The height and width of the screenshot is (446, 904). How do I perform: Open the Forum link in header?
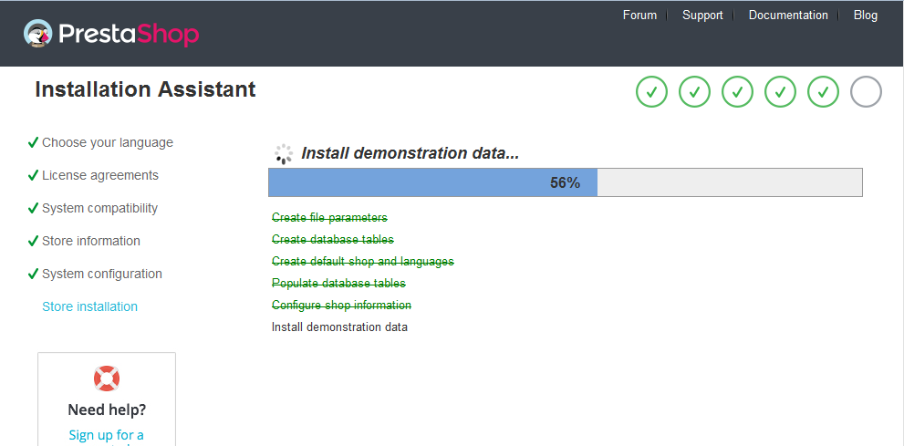pyautogui.click(x=639, y=16)
